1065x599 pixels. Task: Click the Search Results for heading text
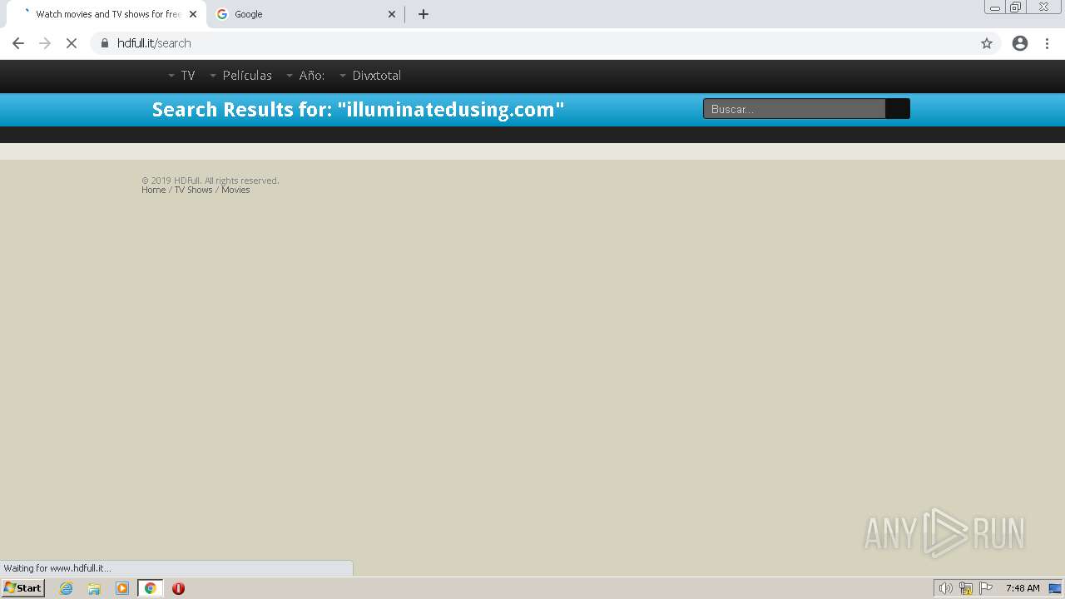click(358, 110)
